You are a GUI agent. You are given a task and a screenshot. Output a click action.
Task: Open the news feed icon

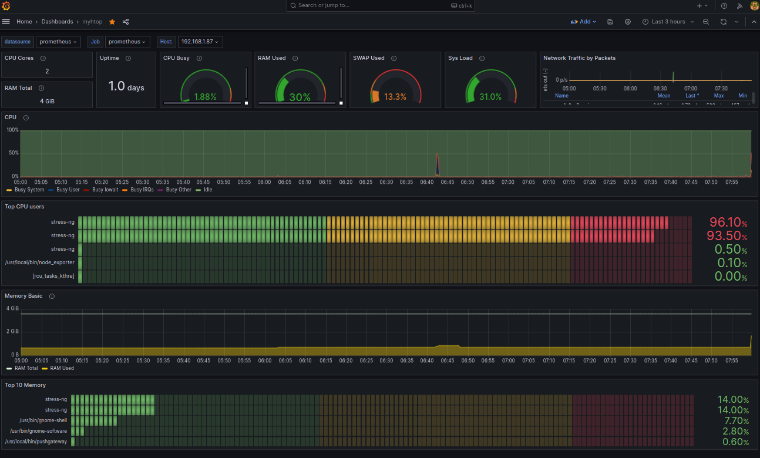[739, 6]
